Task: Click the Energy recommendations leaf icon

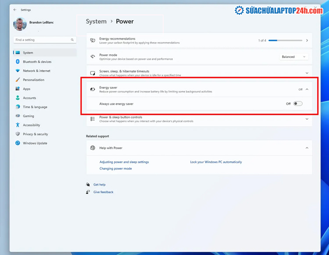Action: click(93, 40)
